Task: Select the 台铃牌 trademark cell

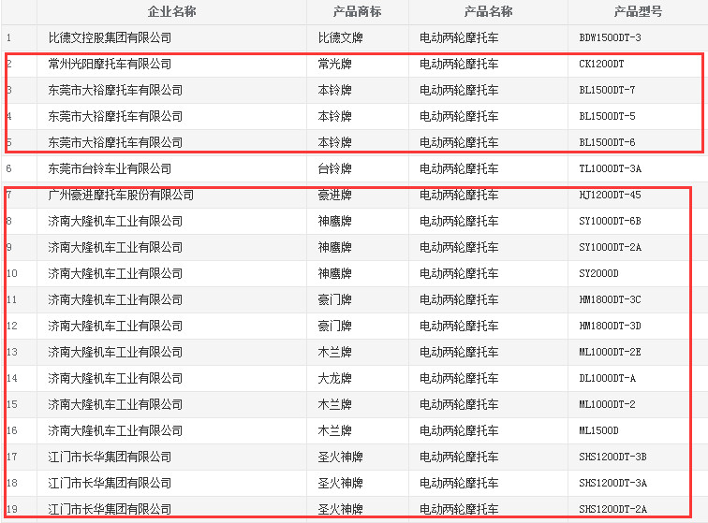Action: tap(334, 169)
